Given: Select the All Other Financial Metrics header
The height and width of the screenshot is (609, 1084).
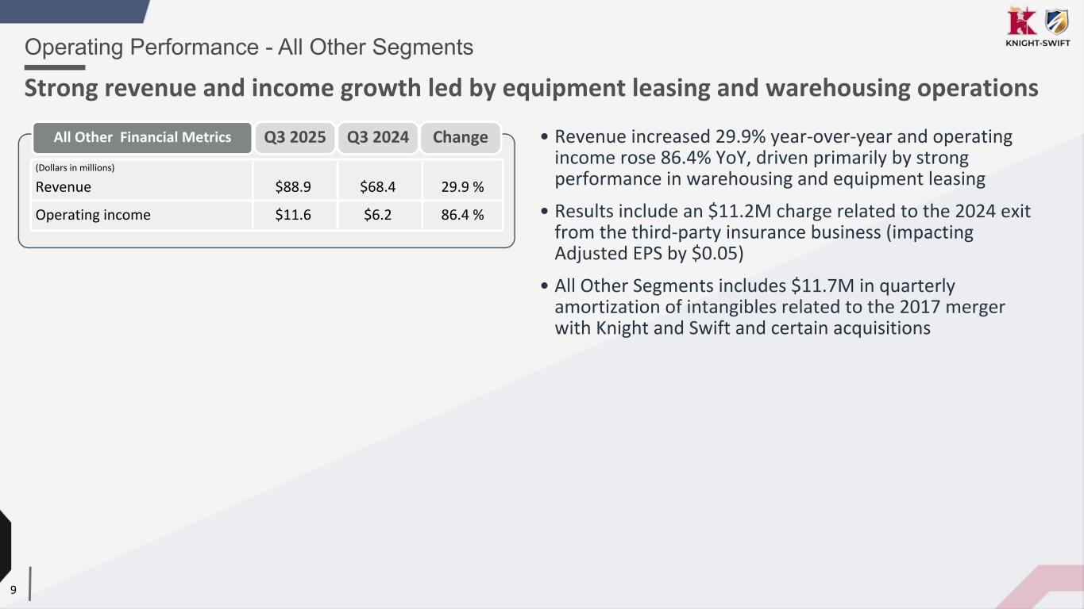Looking at the screenshot, I should [142, 137].
